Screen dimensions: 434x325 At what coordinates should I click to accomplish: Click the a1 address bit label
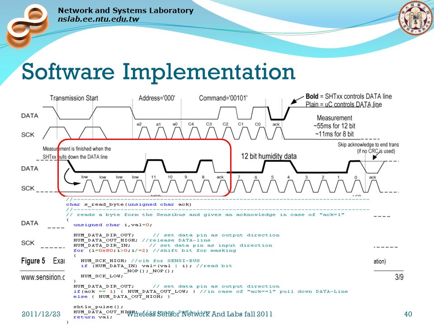[x=158, y=124]
